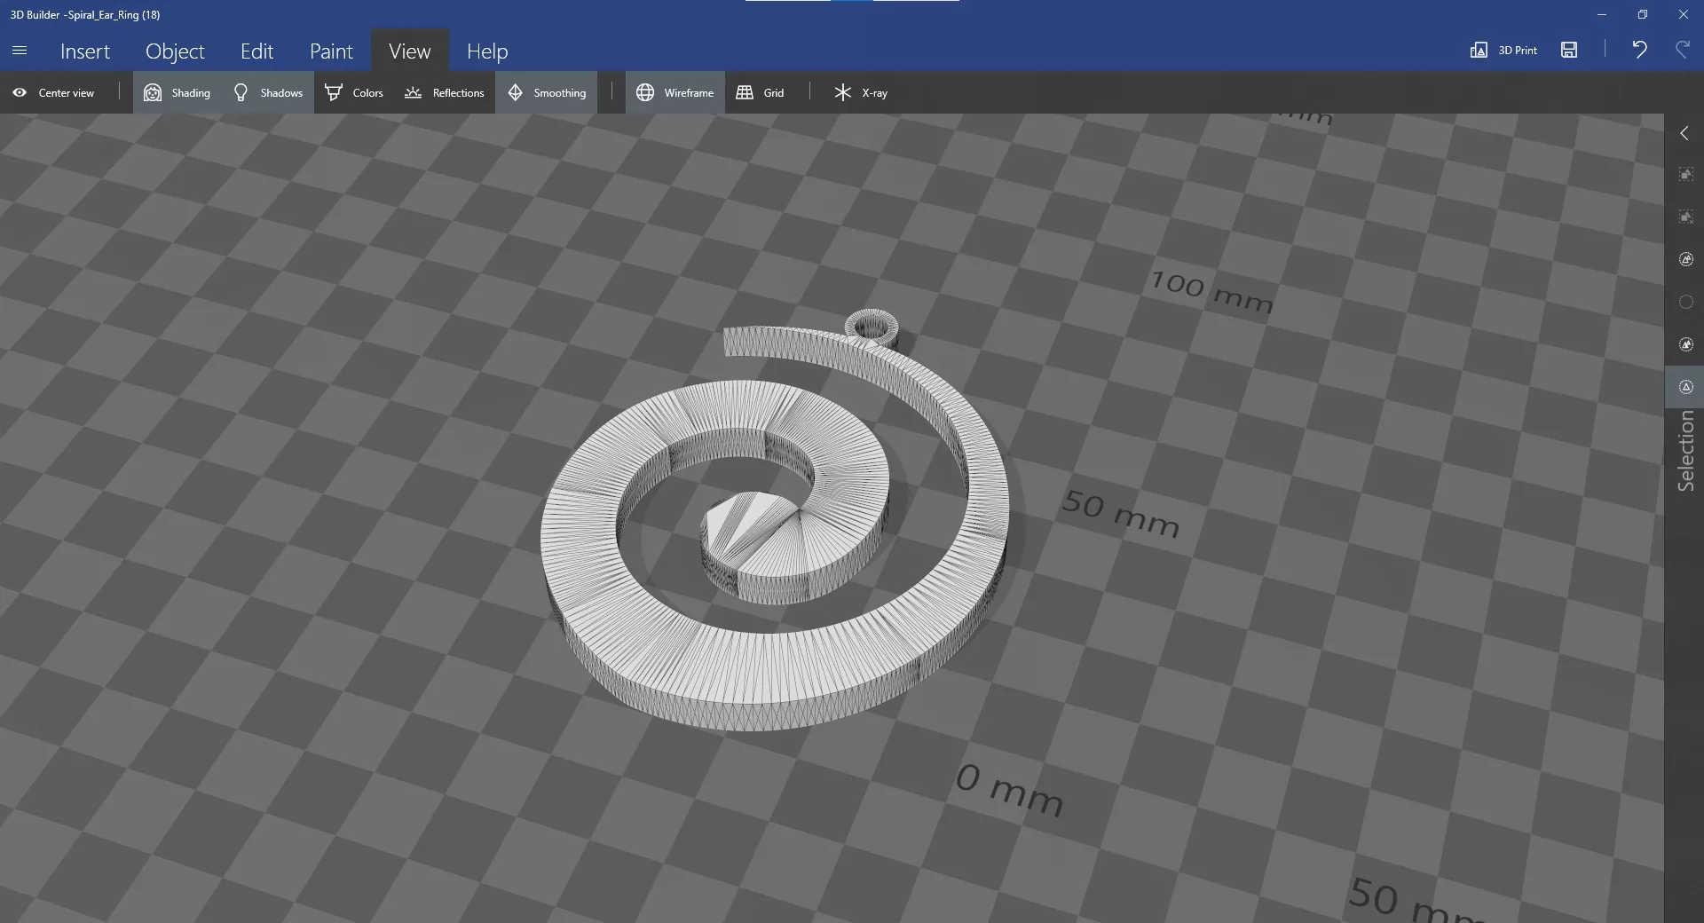Click the eye icon for Center view
The height and width of the screenshot is (923, 1704).
coord(20,93)
